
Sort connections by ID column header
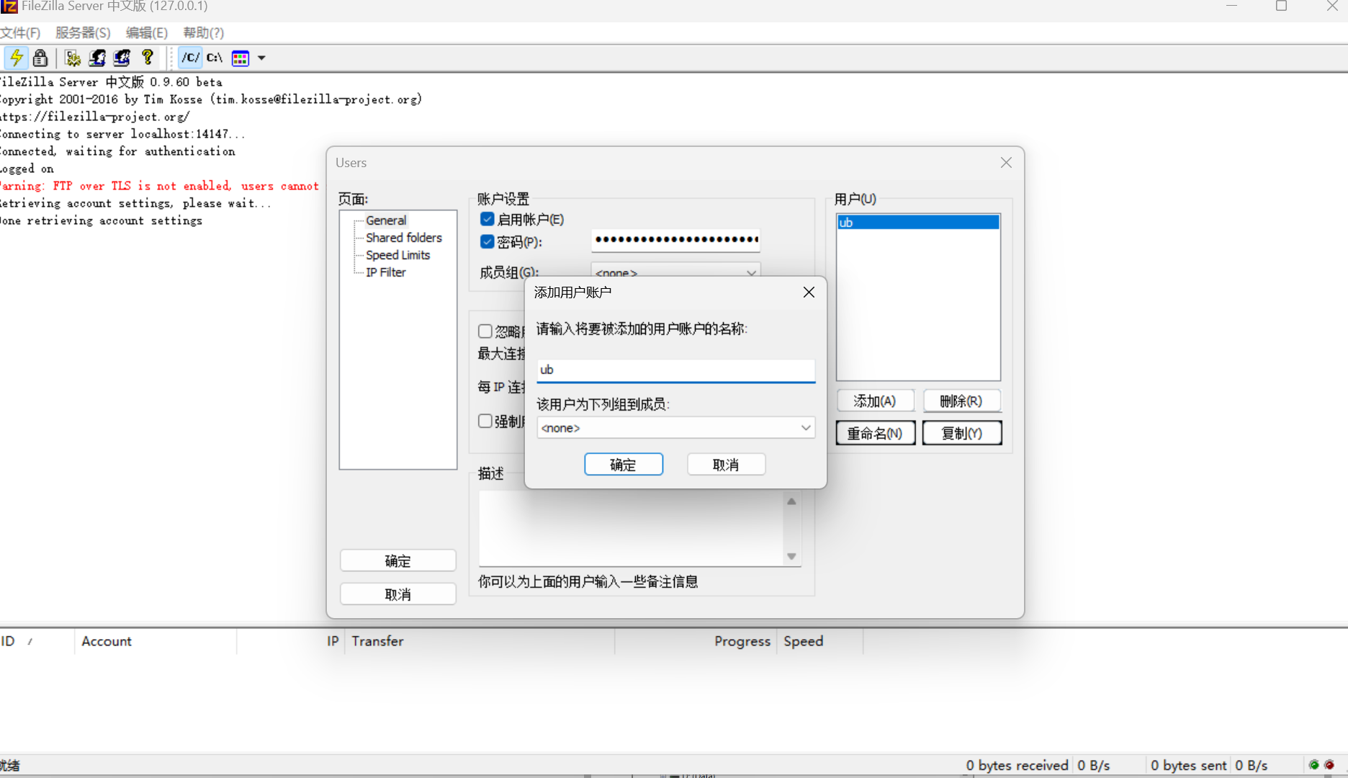tap(36, 641)
